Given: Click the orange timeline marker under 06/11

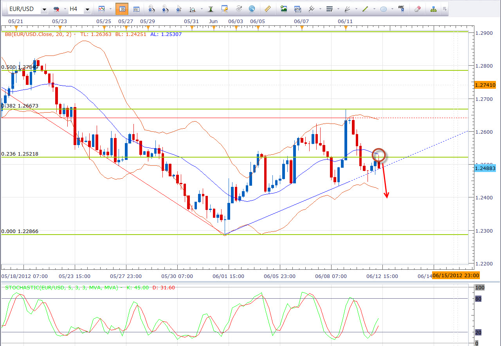Looking at the screenshot, I should (x=346, y=27).
